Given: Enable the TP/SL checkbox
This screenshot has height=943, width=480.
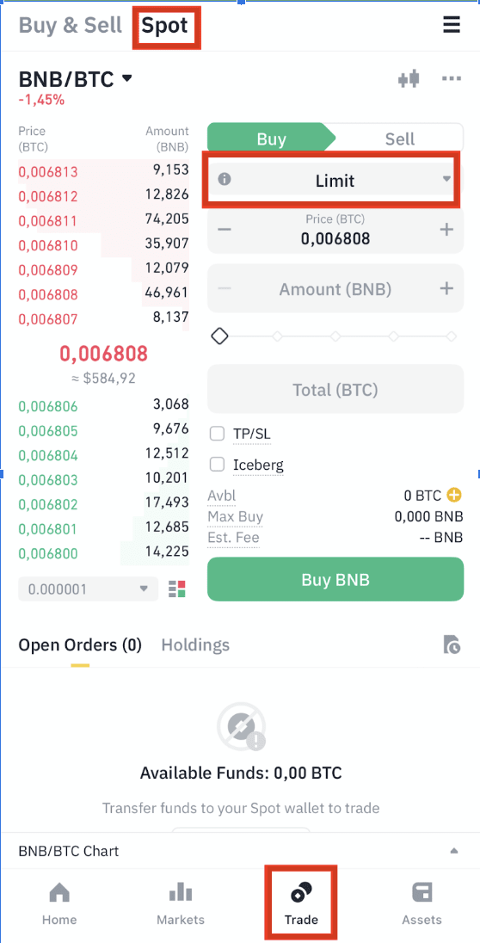Looking at the screenshot, I should (217, 433).
